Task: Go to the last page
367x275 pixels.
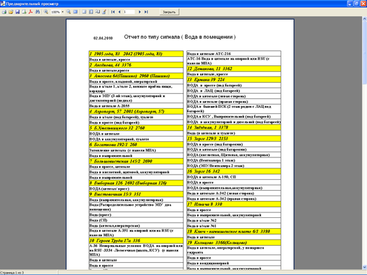Action: pos(146,12)
